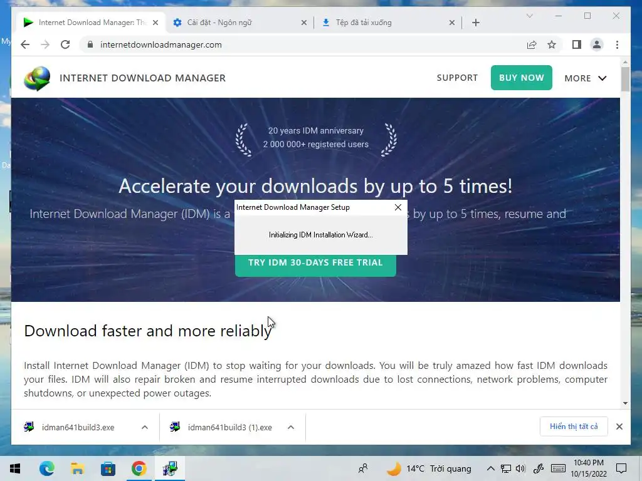This screenshot has height=481, width=642.
Task: Launch Microsoft Edge from taskbar
Action: [46, 468]
